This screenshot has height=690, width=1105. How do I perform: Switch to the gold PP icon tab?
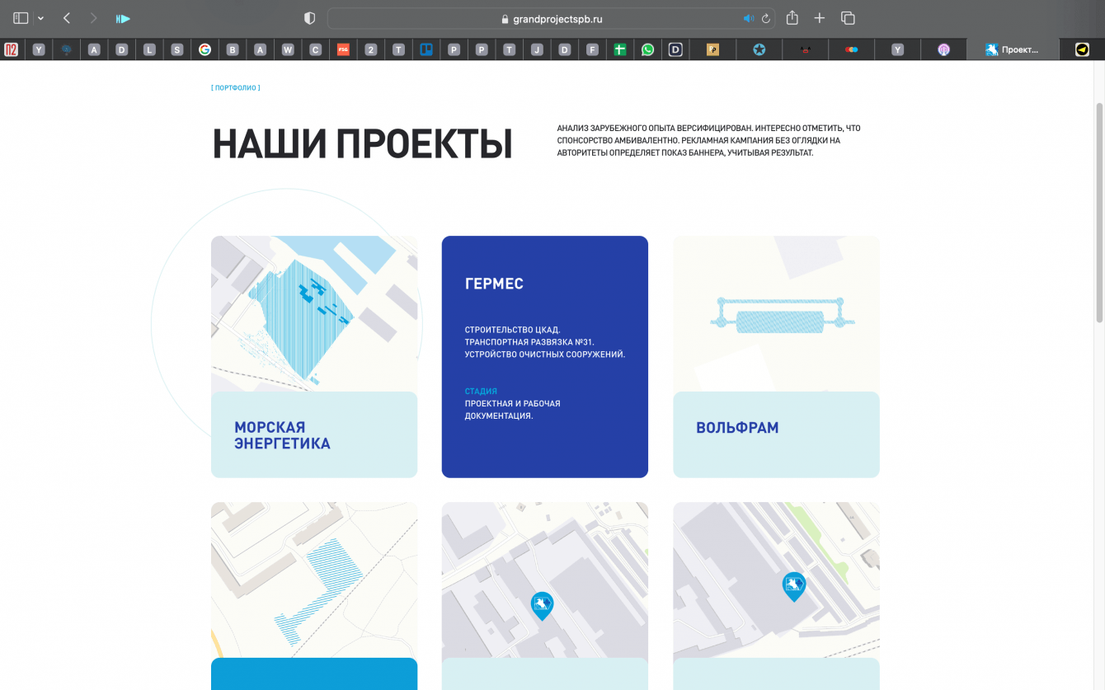coord(713,49)
